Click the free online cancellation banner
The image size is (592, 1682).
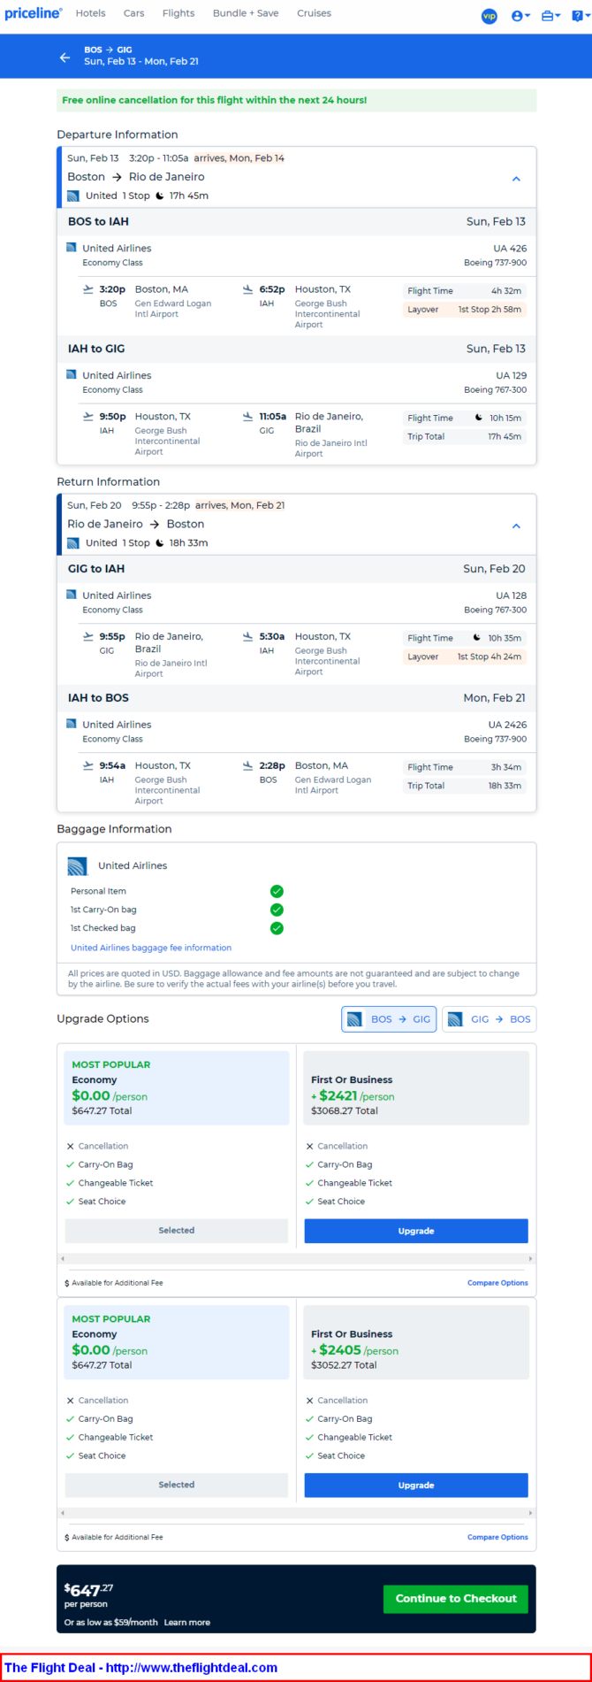click(x=296, y=100)
